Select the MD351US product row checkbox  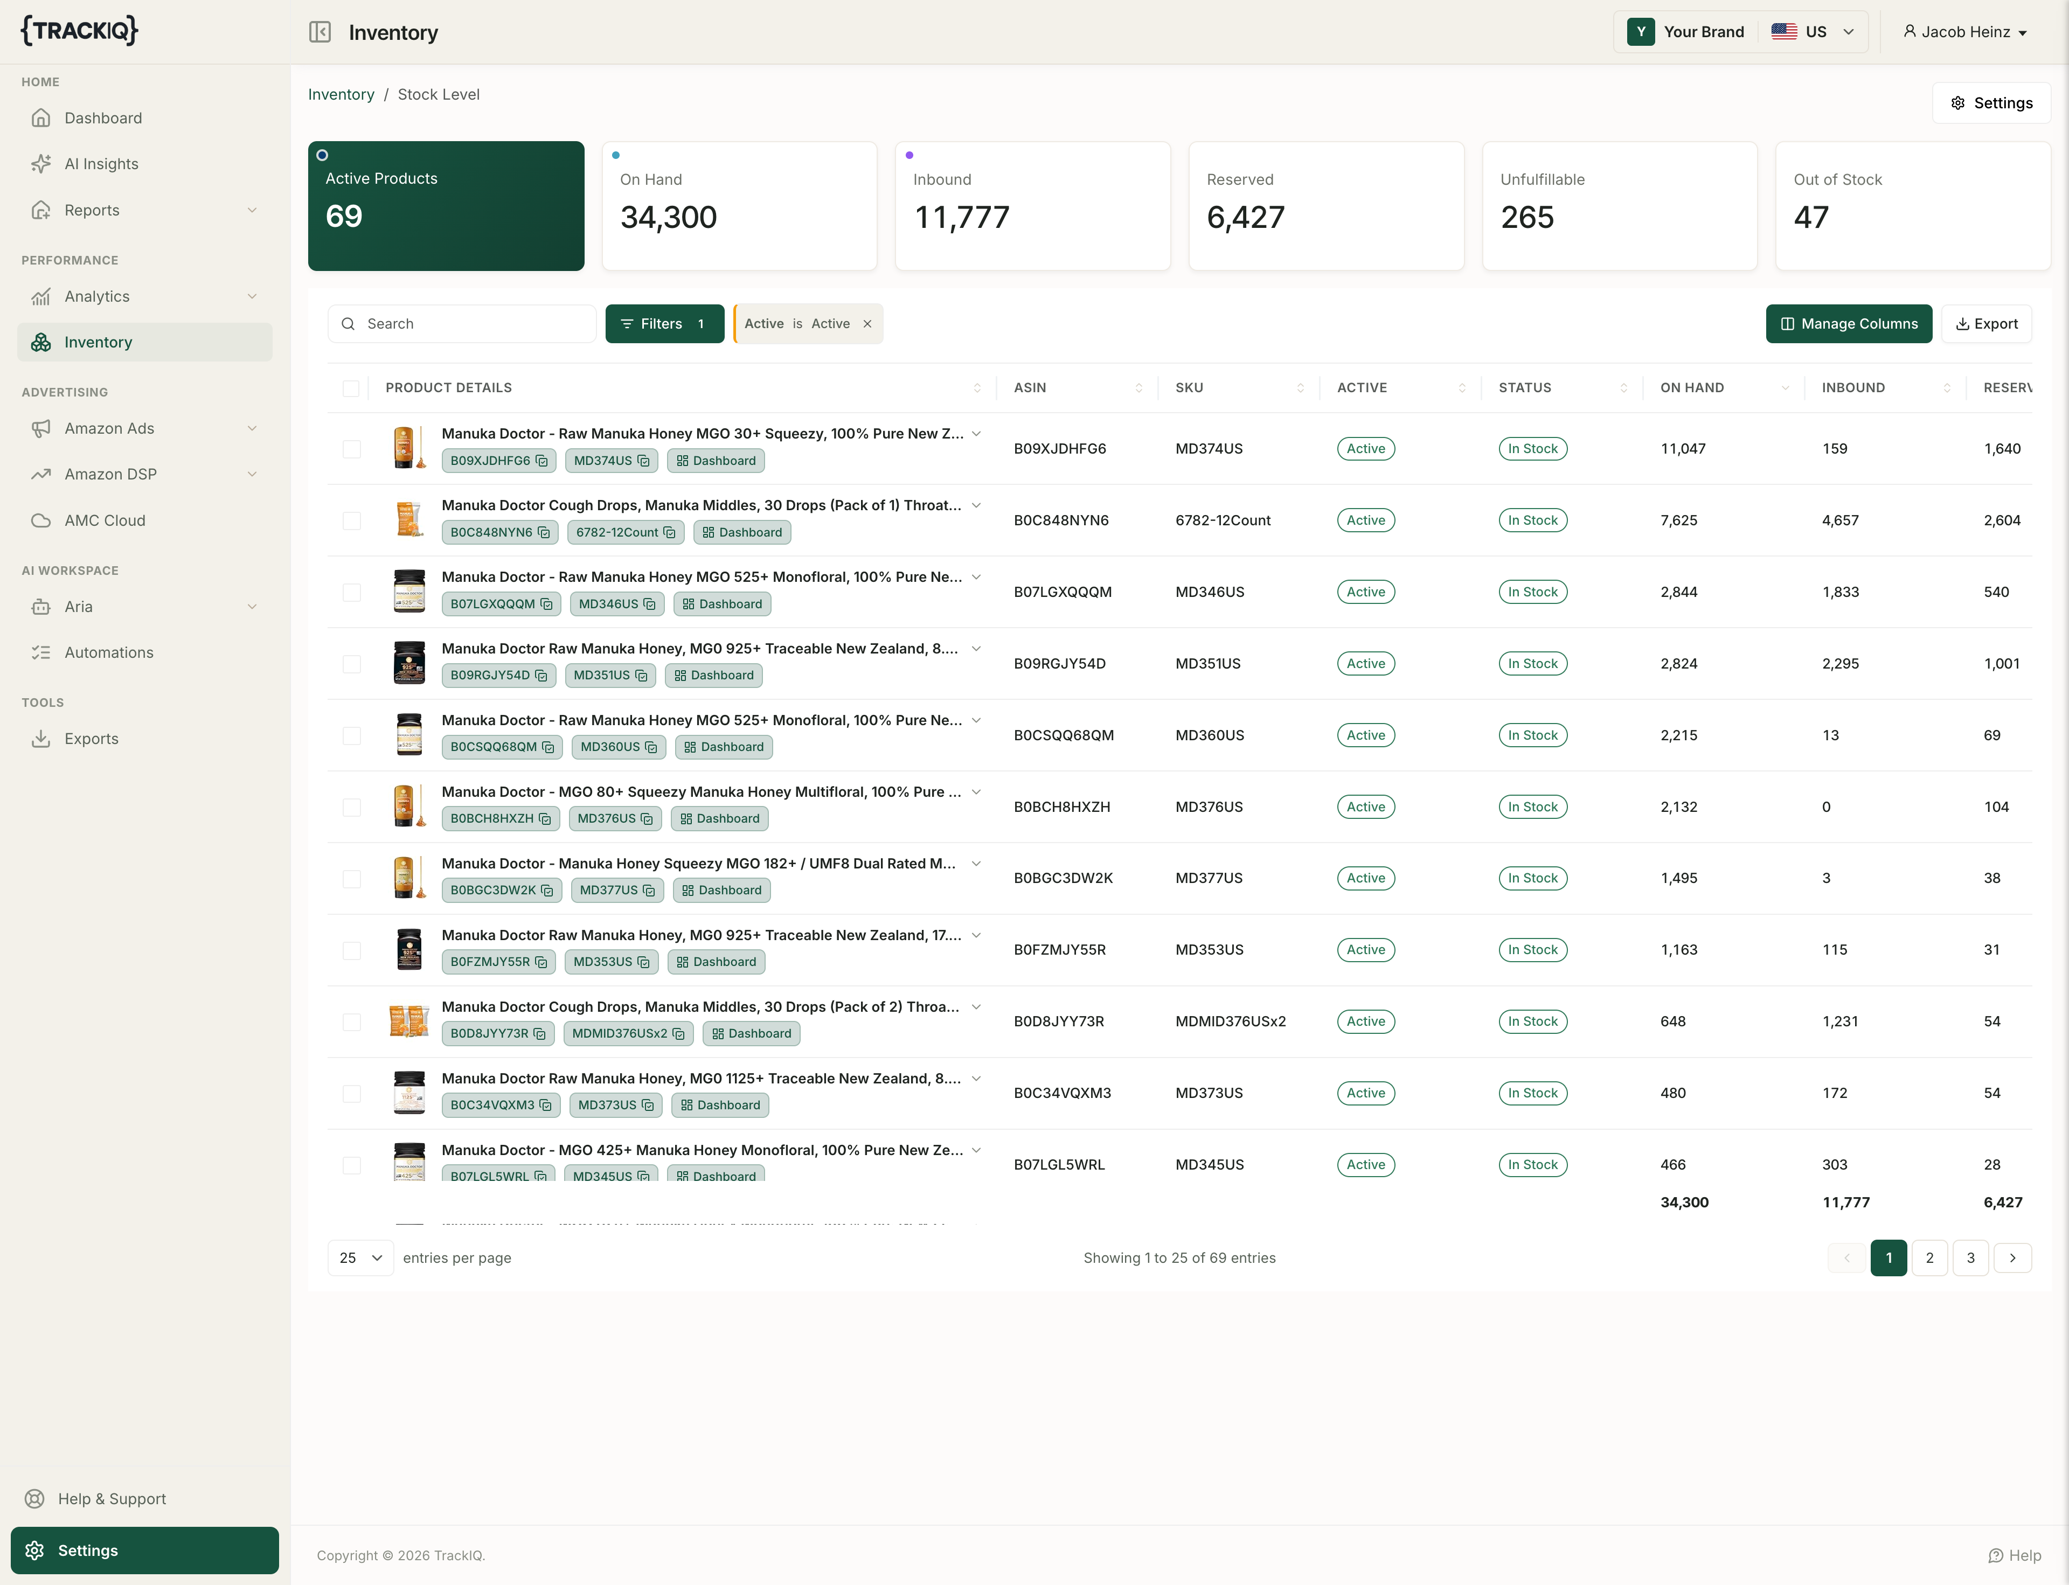coord(352,664)
